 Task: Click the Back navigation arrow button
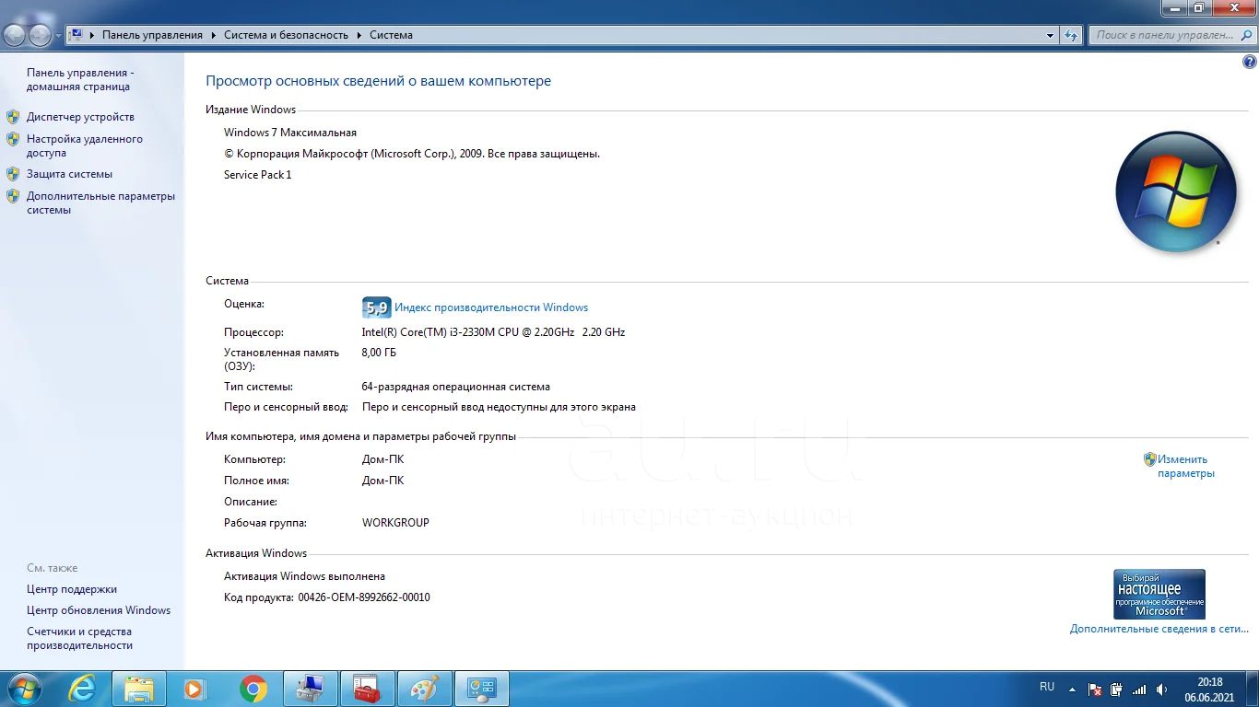pos(16,35)
